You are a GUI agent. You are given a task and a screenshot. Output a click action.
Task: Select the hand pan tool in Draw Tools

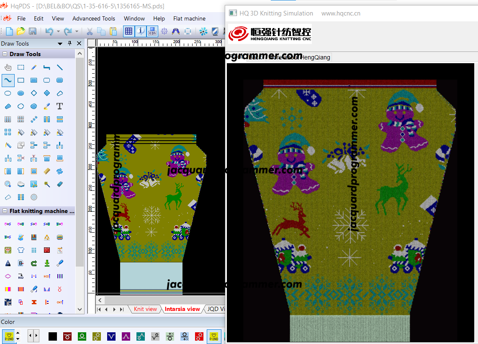8,67
